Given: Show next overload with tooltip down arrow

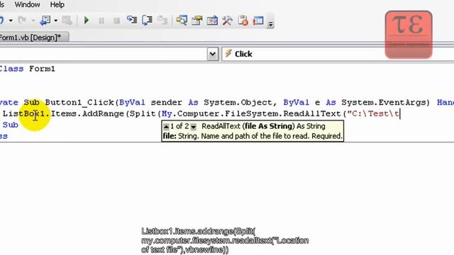Looking at the screenshot, I should click(x=194, y=127).
